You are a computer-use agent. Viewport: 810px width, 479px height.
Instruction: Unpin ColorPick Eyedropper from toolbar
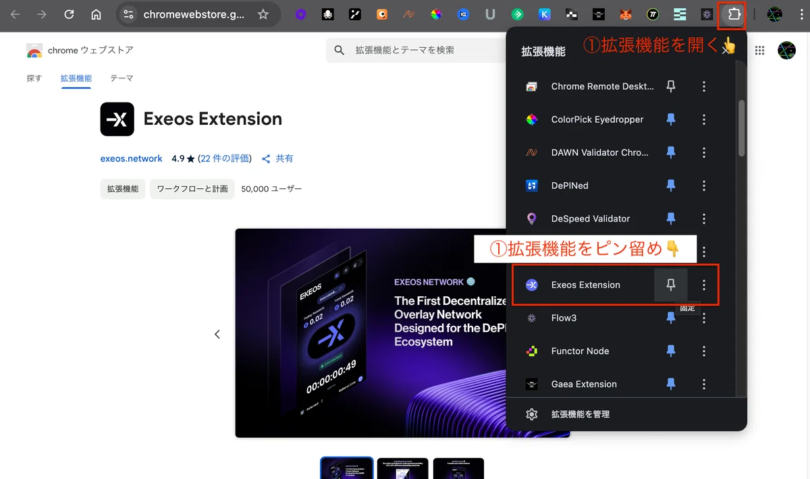click(671, 119)
